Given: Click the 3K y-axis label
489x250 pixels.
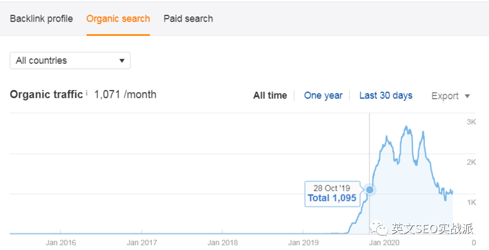Looking at the screenshot, I should (x=471, y=122).
